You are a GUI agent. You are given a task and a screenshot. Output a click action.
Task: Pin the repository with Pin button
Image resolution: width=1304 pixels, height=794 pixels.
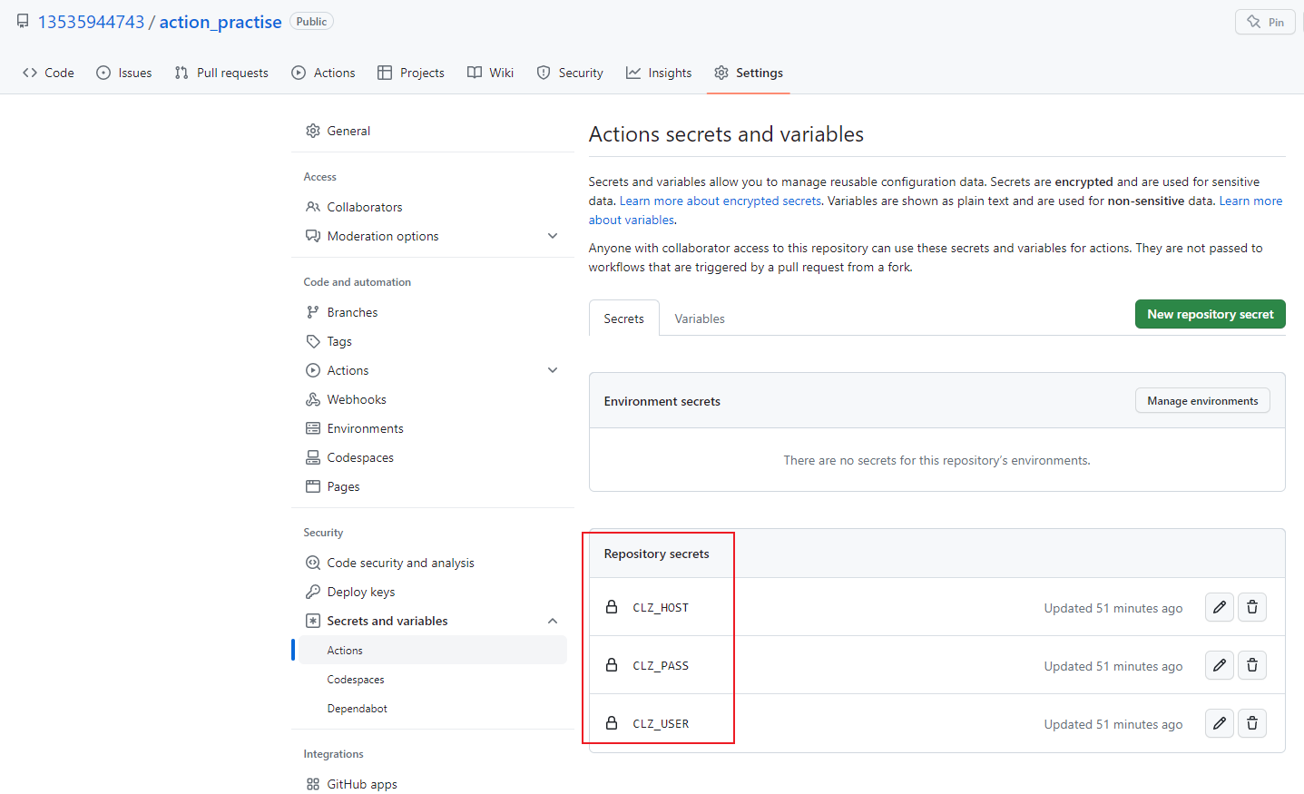(1265, 22)
